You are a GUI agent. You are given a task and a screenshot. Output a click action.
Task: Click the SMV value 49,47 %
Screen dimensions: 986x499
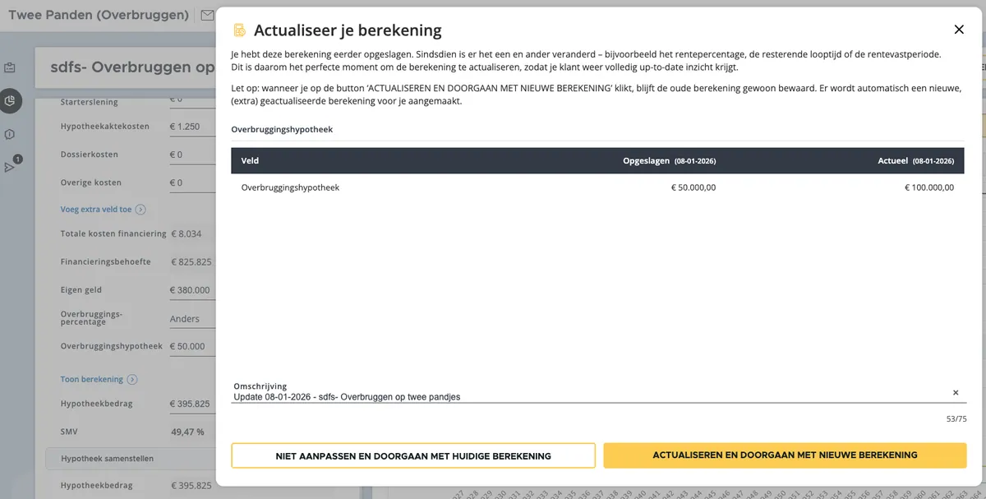[187, 432]
